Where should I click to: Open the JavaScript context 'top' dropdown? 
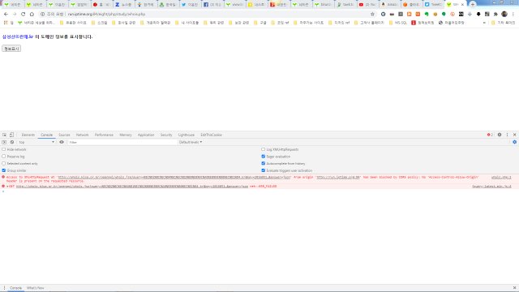click(36, 142)
